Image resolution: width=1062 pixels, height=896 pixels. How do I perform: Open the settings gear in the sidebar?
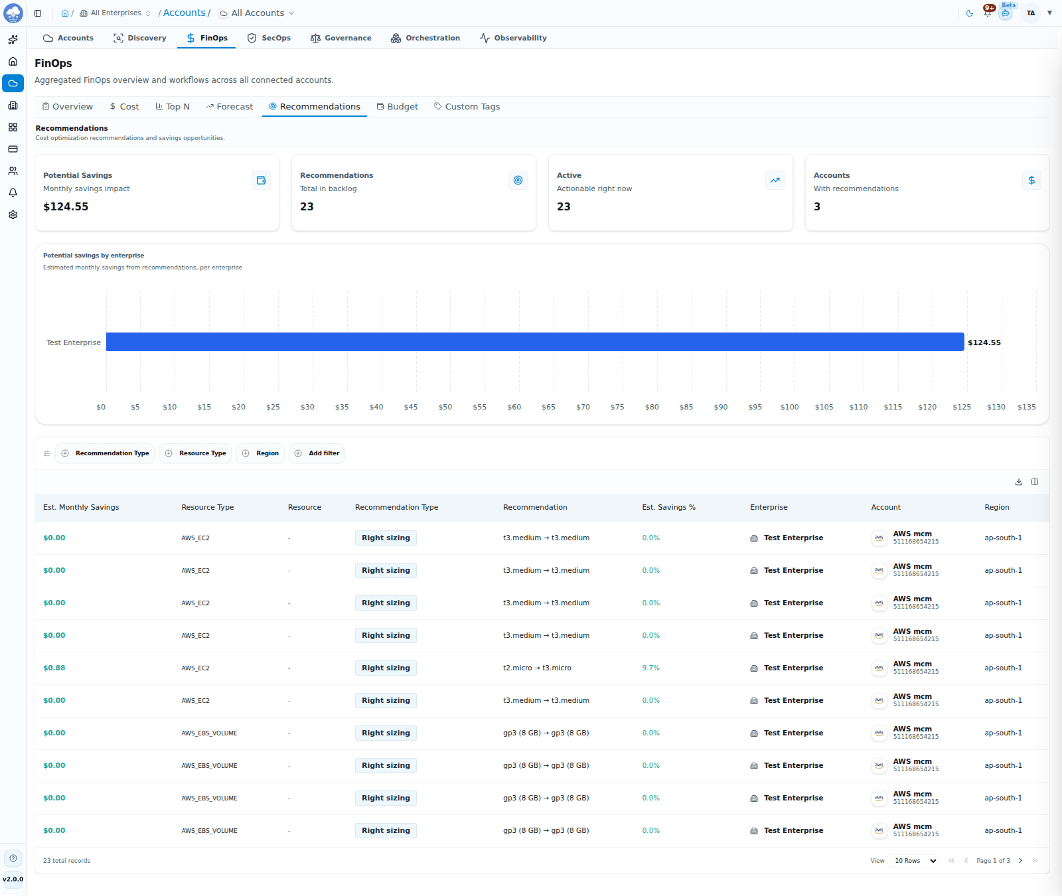tap(13, 215)
